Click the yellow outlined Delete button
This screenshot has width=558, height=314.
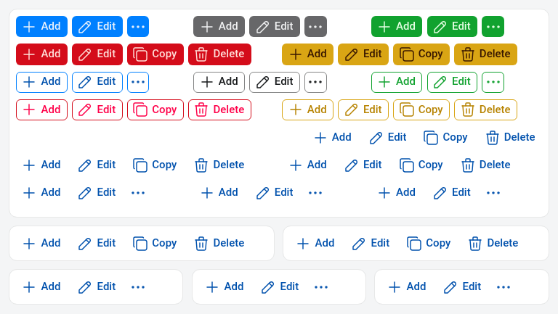coord(485,110)
